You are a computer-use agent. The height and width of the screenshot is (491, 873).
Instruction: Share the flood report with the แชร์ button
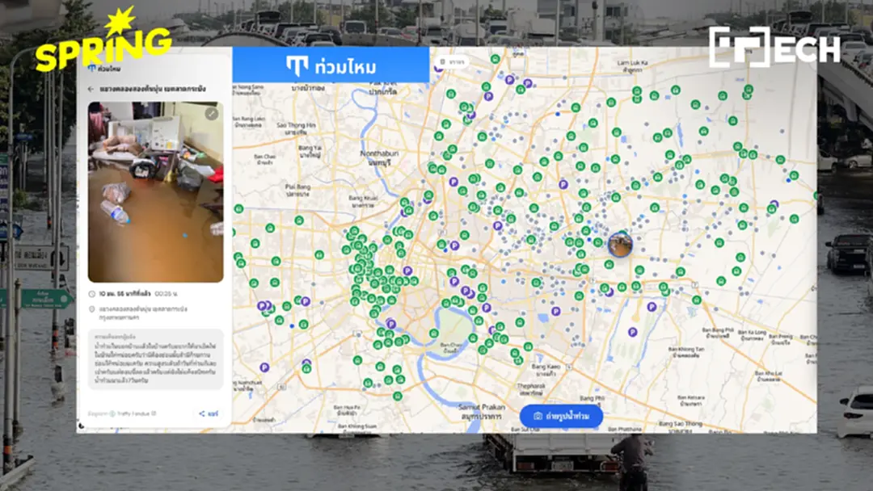tap(209, 413)
